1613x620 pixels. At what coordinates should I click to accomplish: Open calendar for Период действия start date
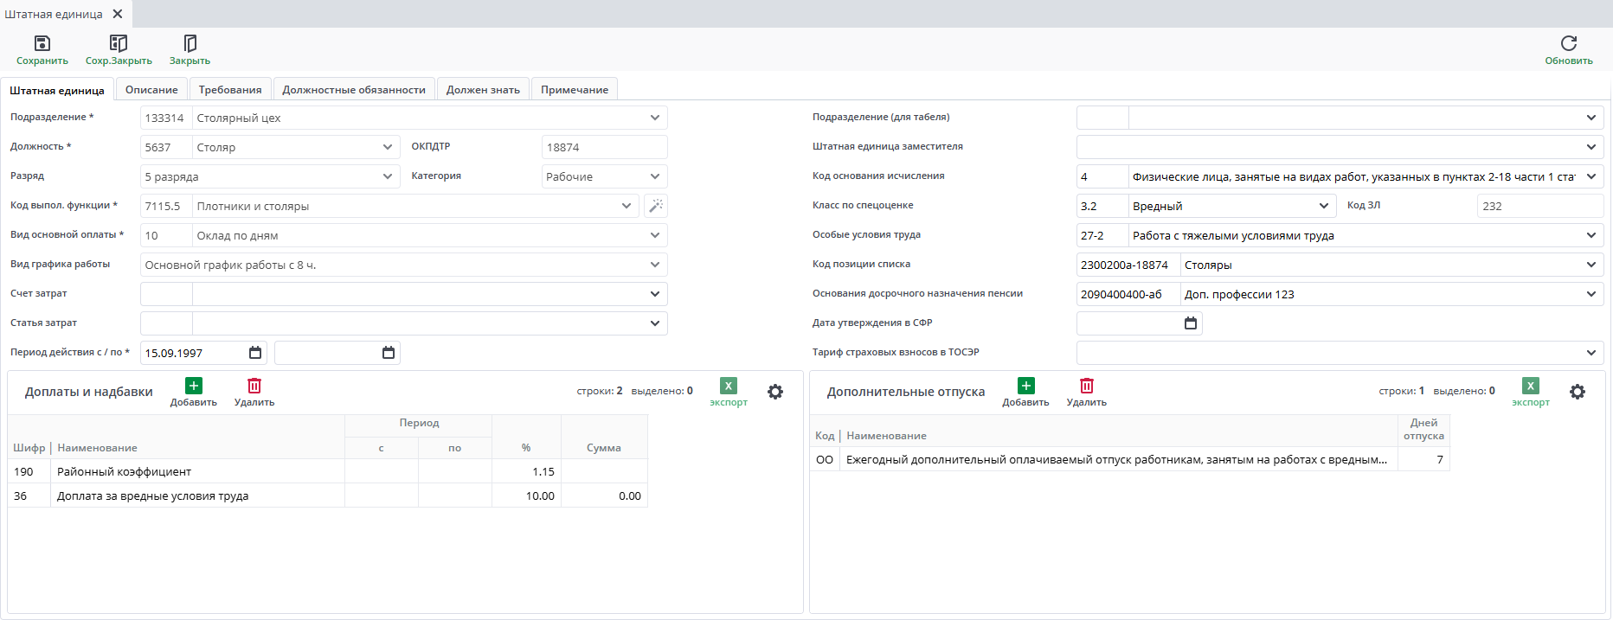255,353
